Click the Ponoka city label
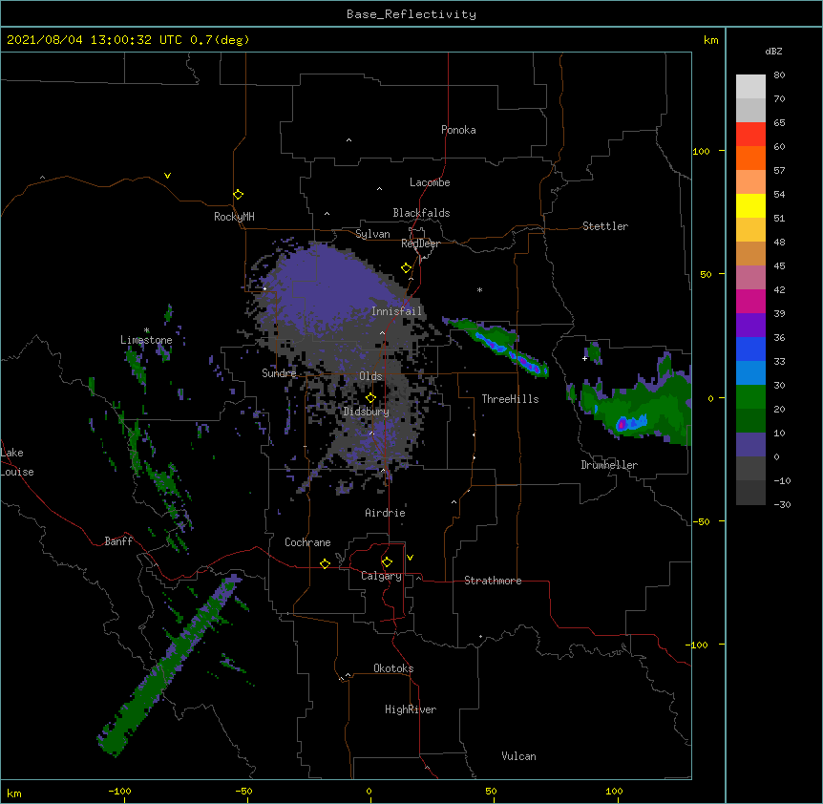The image size is (823, 804). (x=458, y=130)
